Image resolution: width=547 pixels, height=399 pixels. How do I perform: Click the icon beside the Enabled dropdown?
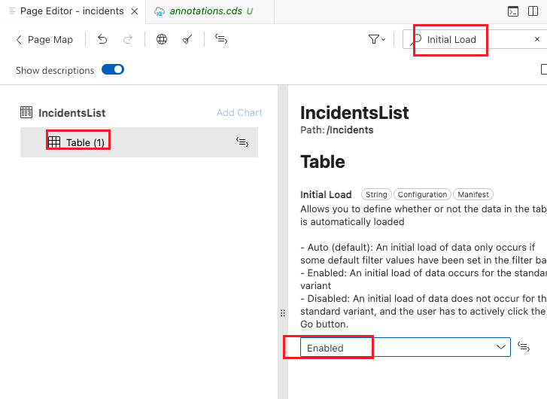pyautogui.click(x=524, y=347)
